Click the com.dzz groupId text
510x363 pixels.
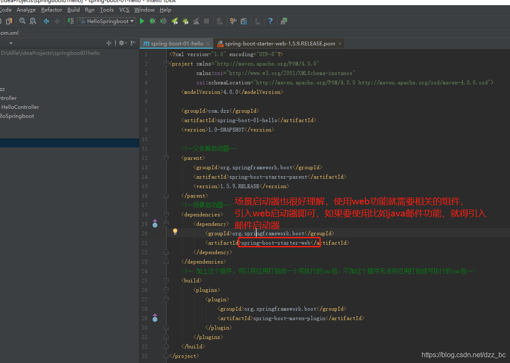tap(219, 111)
